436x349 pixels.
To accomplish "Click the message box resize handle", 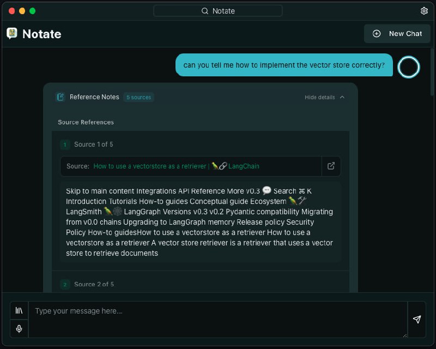I will click(x=404, y=335).
